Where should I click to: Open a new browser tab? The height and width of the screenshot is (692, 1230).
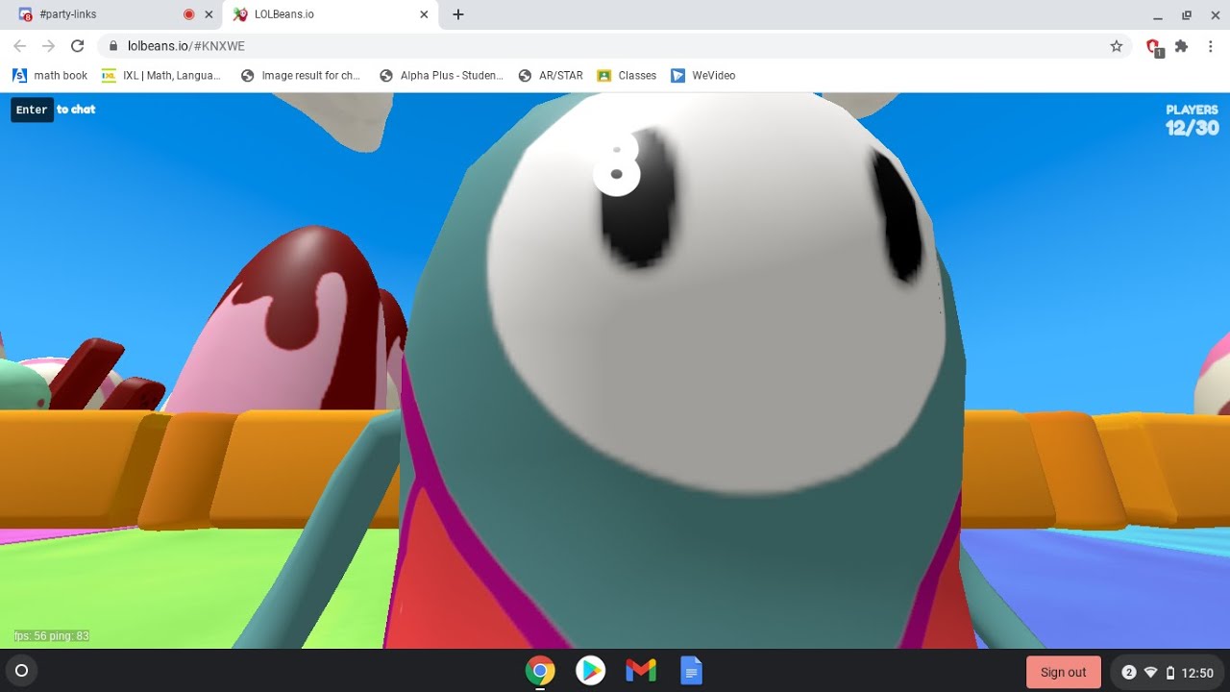tap(458, 14)
